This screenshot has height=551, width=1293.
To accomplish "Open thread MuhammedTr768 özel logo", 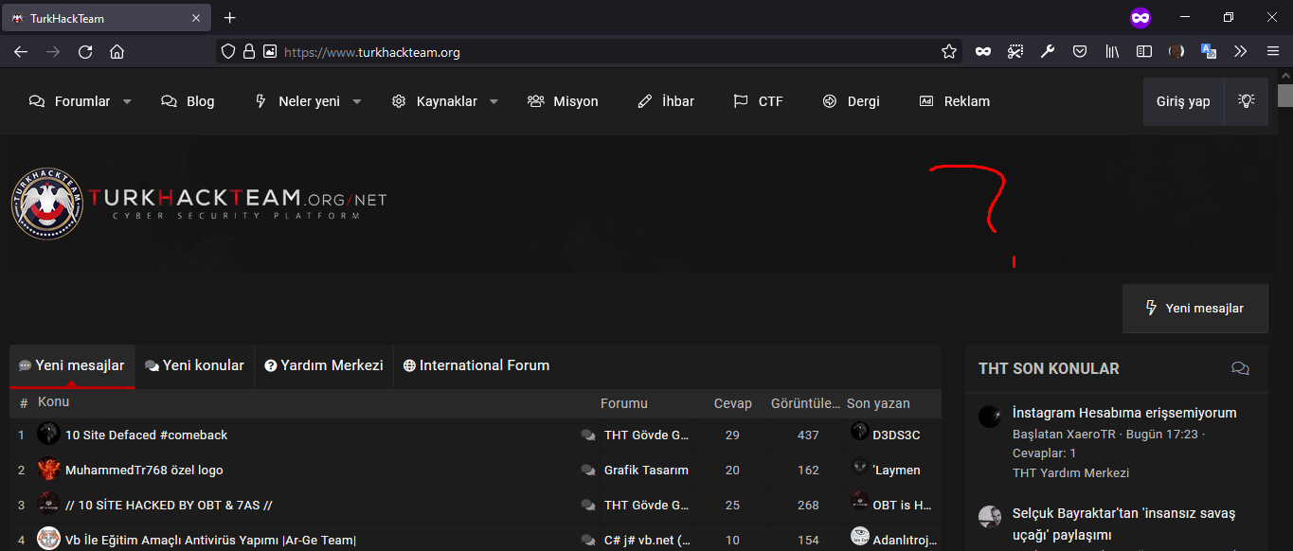I will (x=144, y=470).
